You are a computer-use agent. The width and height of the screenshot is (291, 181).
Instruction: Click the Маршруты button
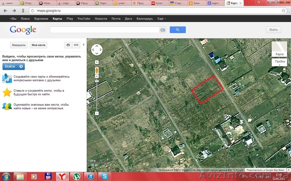pos(19,45)
